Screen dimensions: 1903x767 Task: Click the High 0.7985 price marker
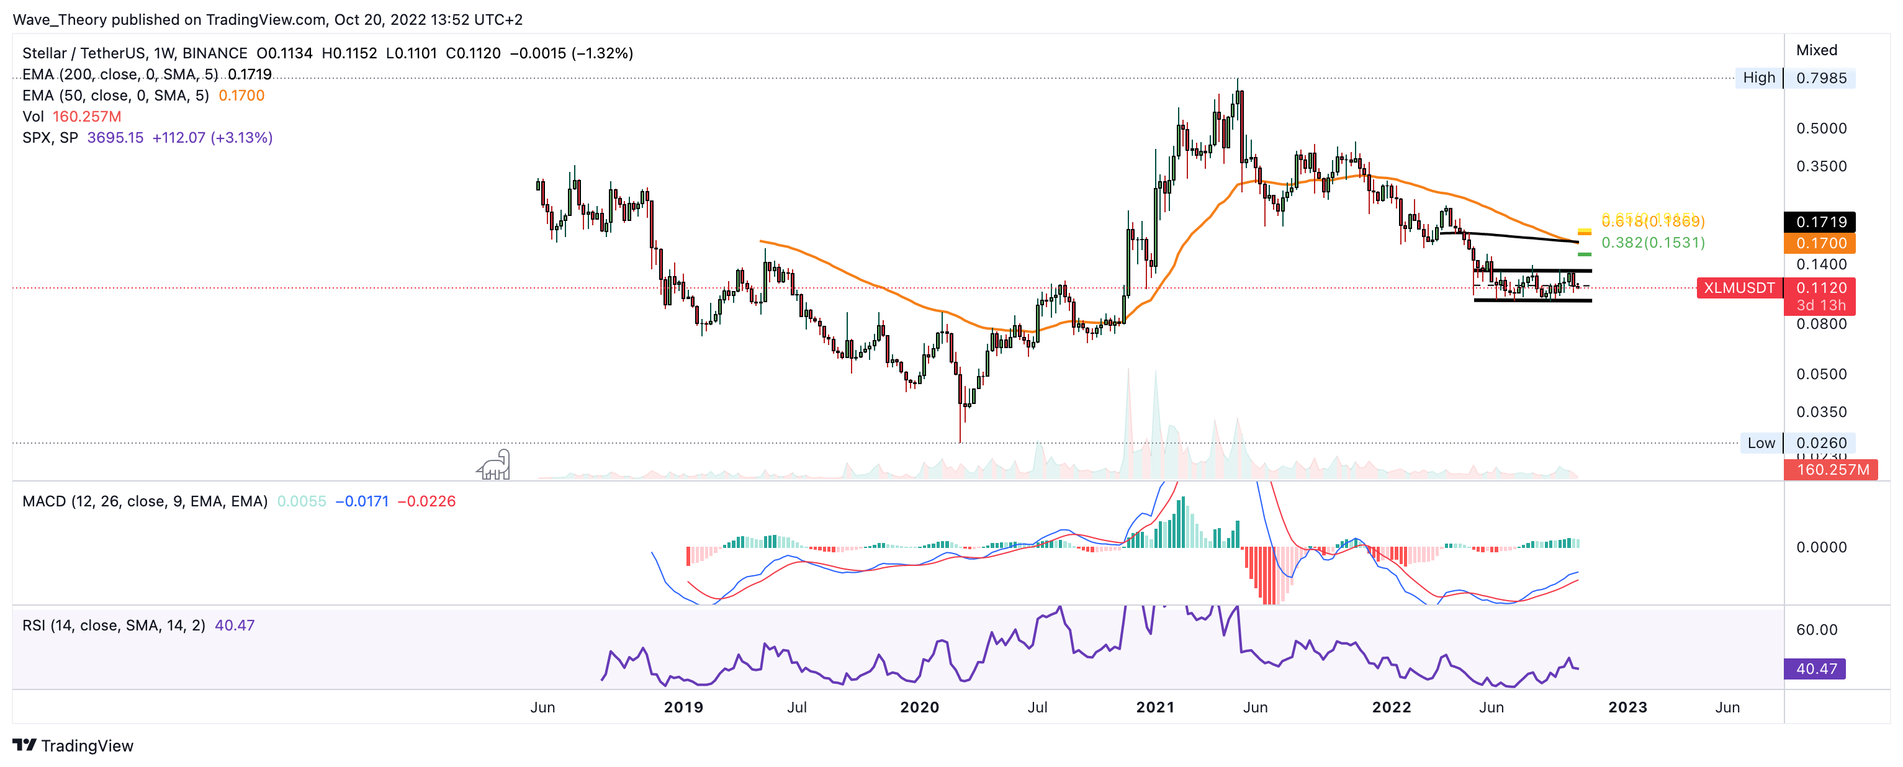pos(1796,78)
